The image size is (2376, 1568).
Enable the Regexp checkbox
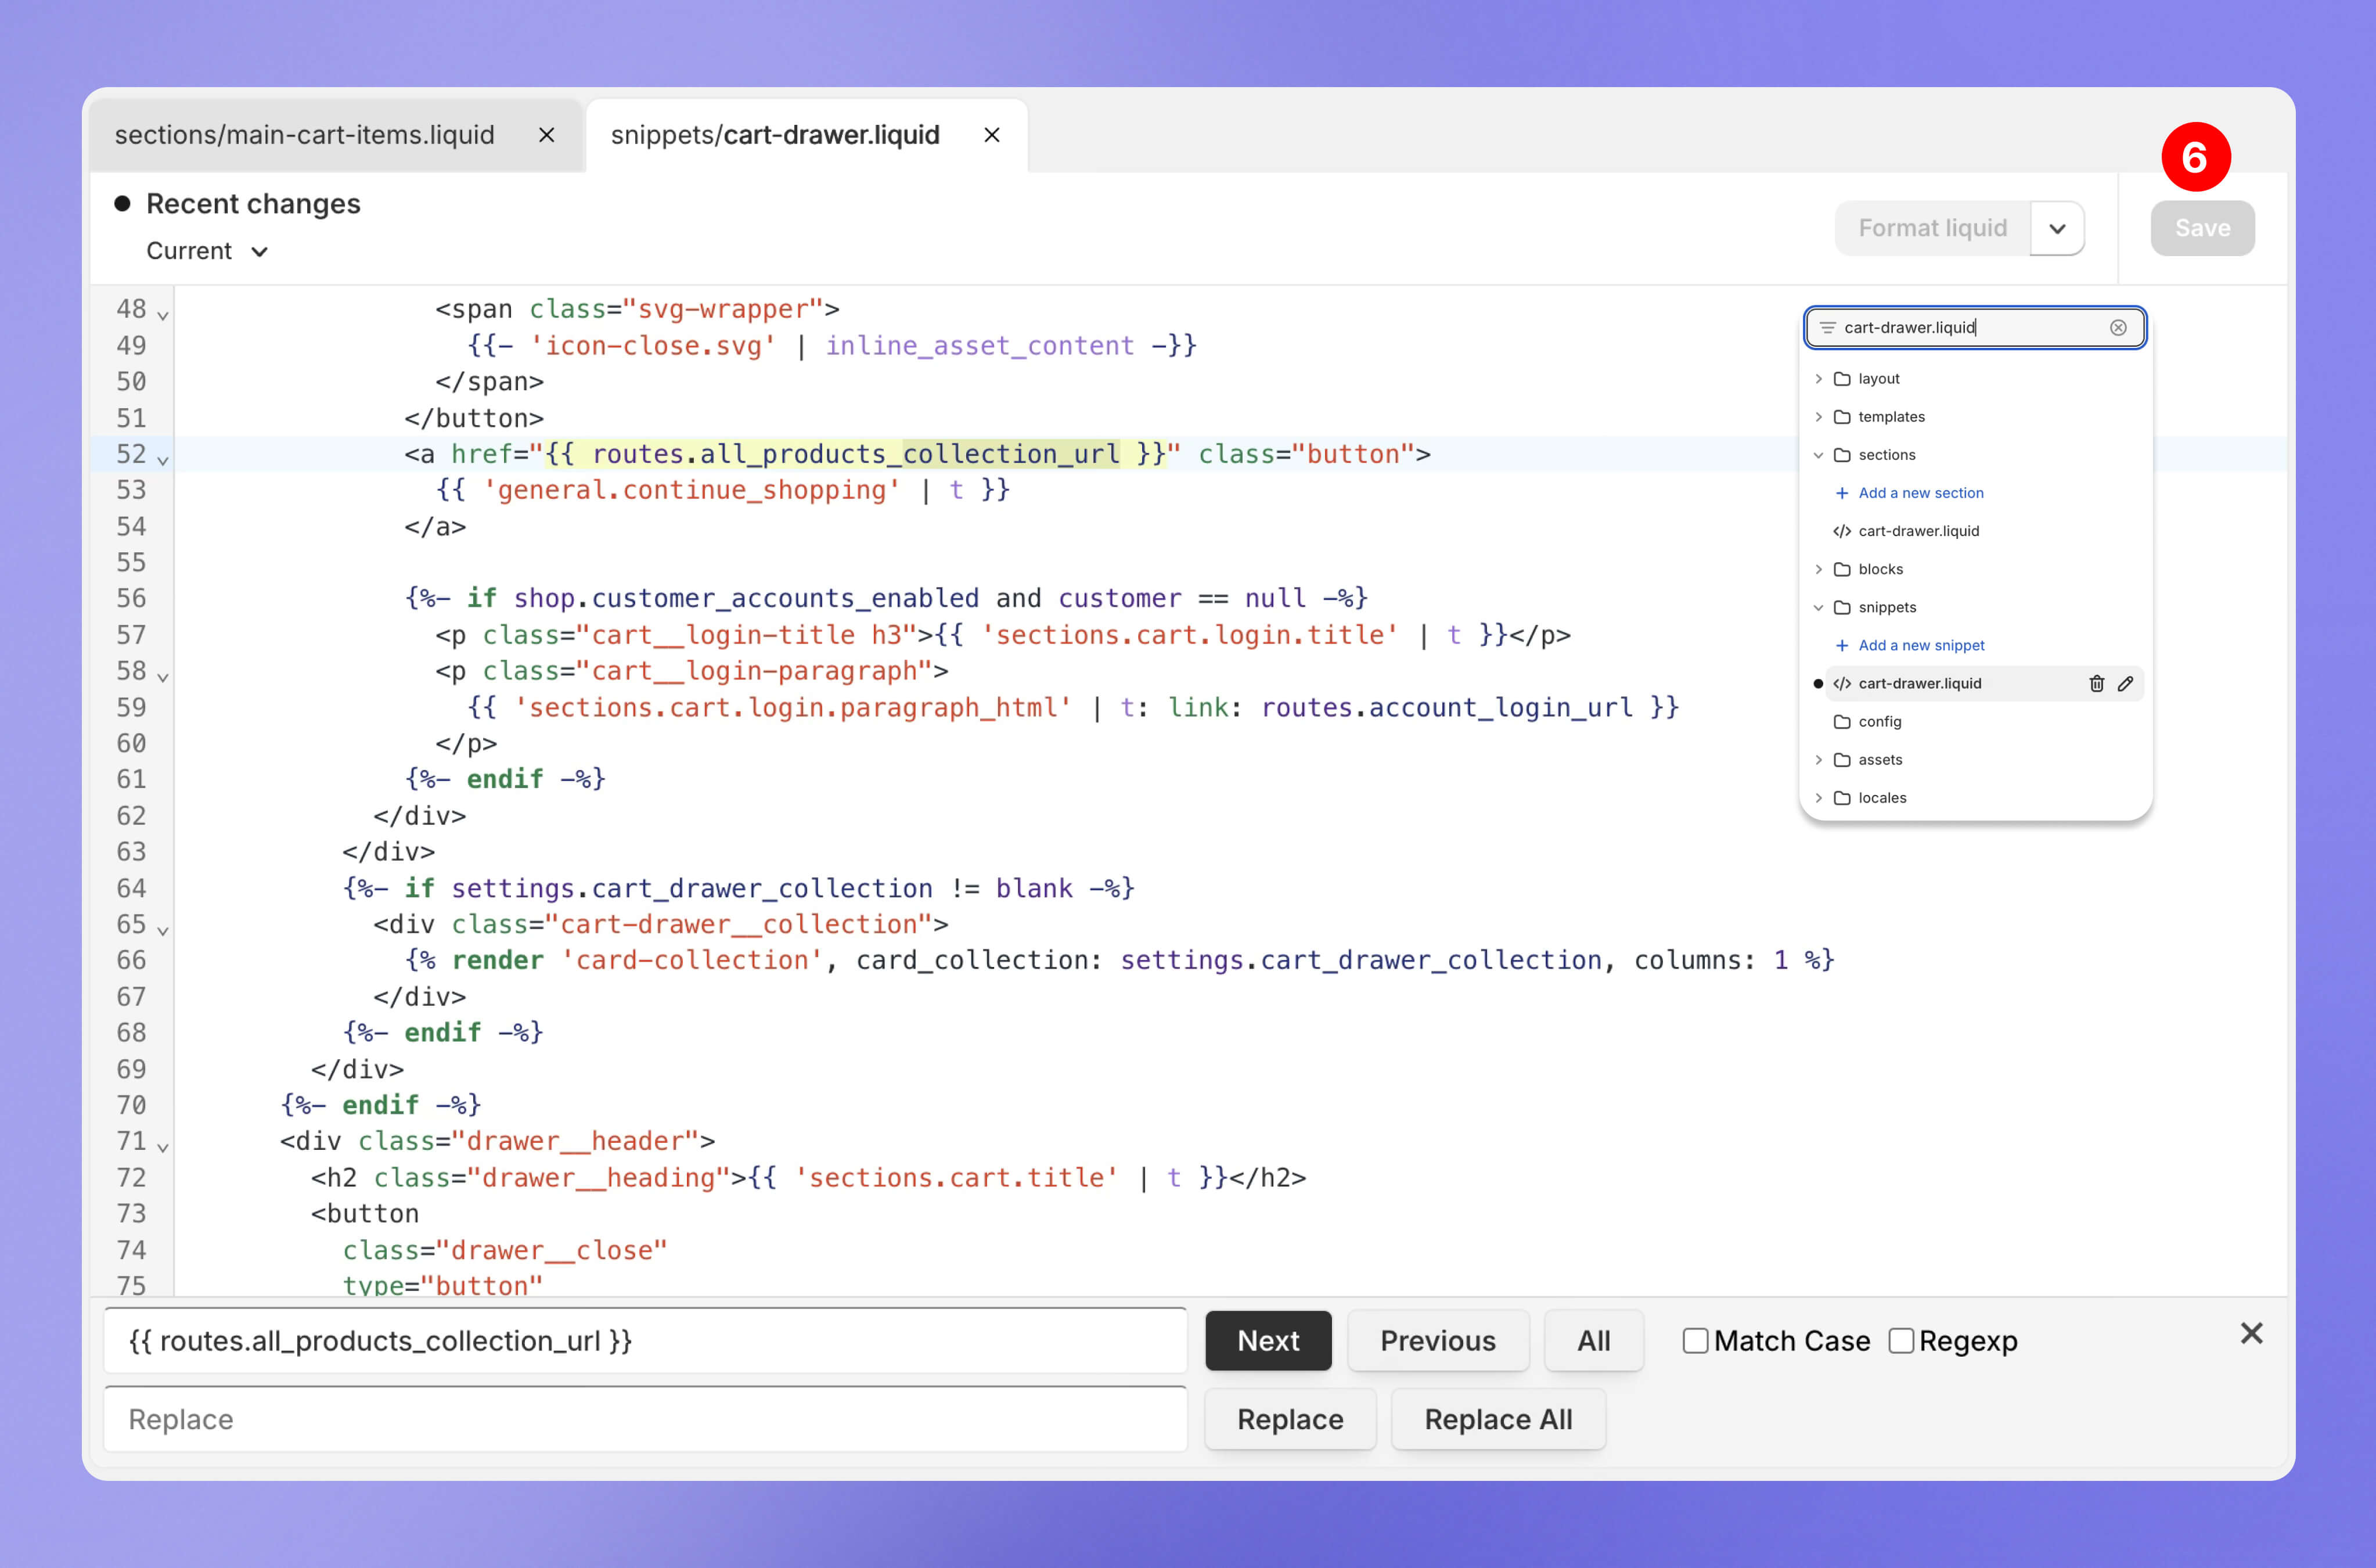[1901, 1341]
